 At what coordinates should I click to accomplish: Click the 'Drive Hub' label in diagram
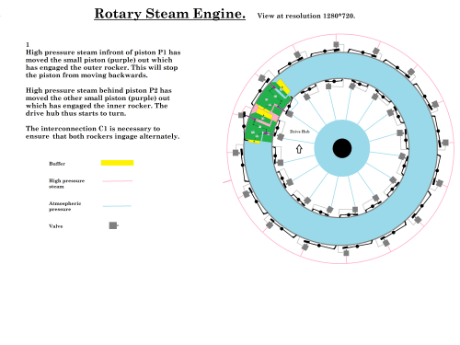coord(300,132)
